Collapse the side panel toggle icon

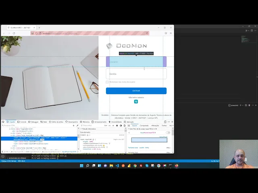click(129, 125)
